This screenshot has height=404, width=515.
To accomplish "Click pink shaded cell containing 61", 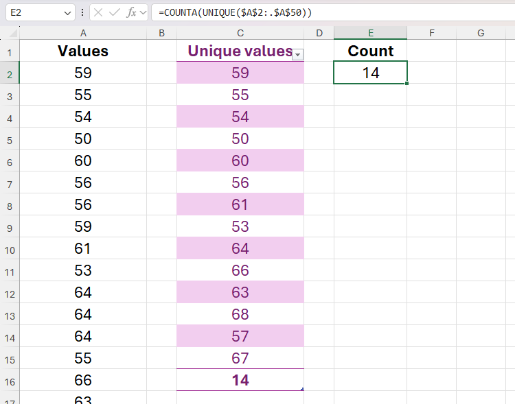I will pos(240,204).
